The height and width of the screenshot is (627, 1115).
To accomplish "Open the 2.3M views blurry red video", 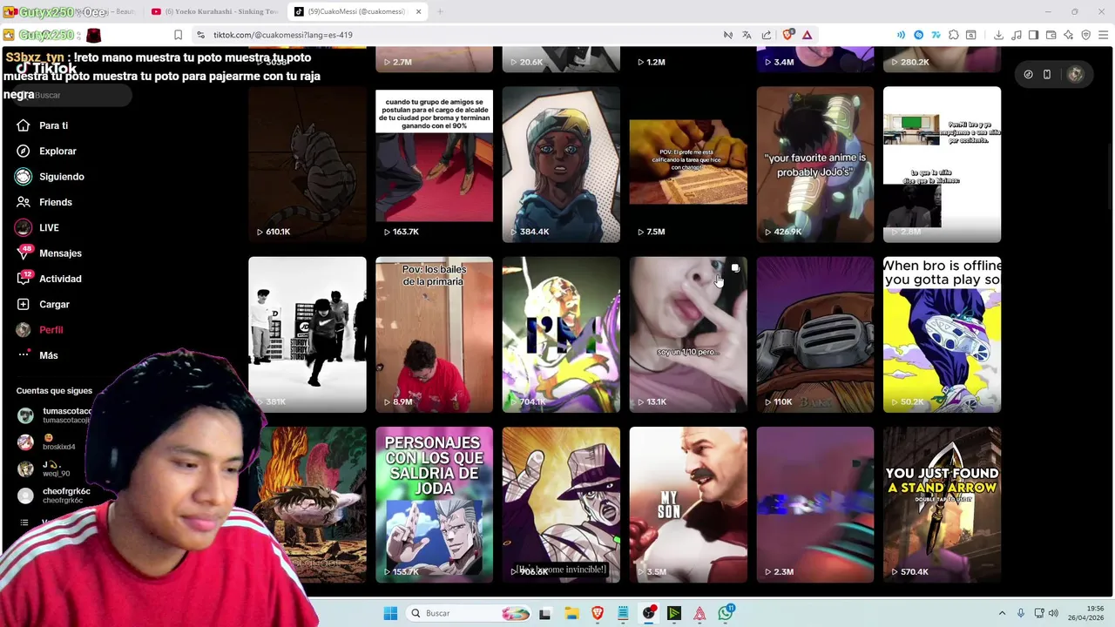I will point(815,504).
